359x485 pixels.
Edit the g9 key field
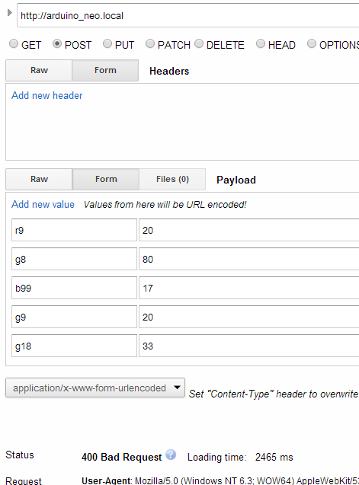click(75, 317)
